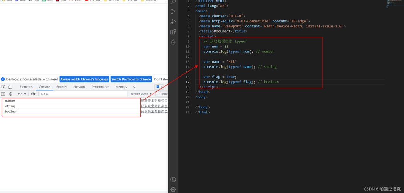Click the meta viewport line
This screenshot has width=404, height=193.
[x=272, y=26]
